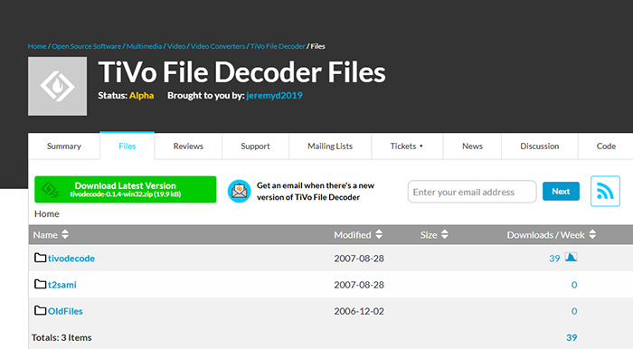Open the Code tab

[606, 146]
